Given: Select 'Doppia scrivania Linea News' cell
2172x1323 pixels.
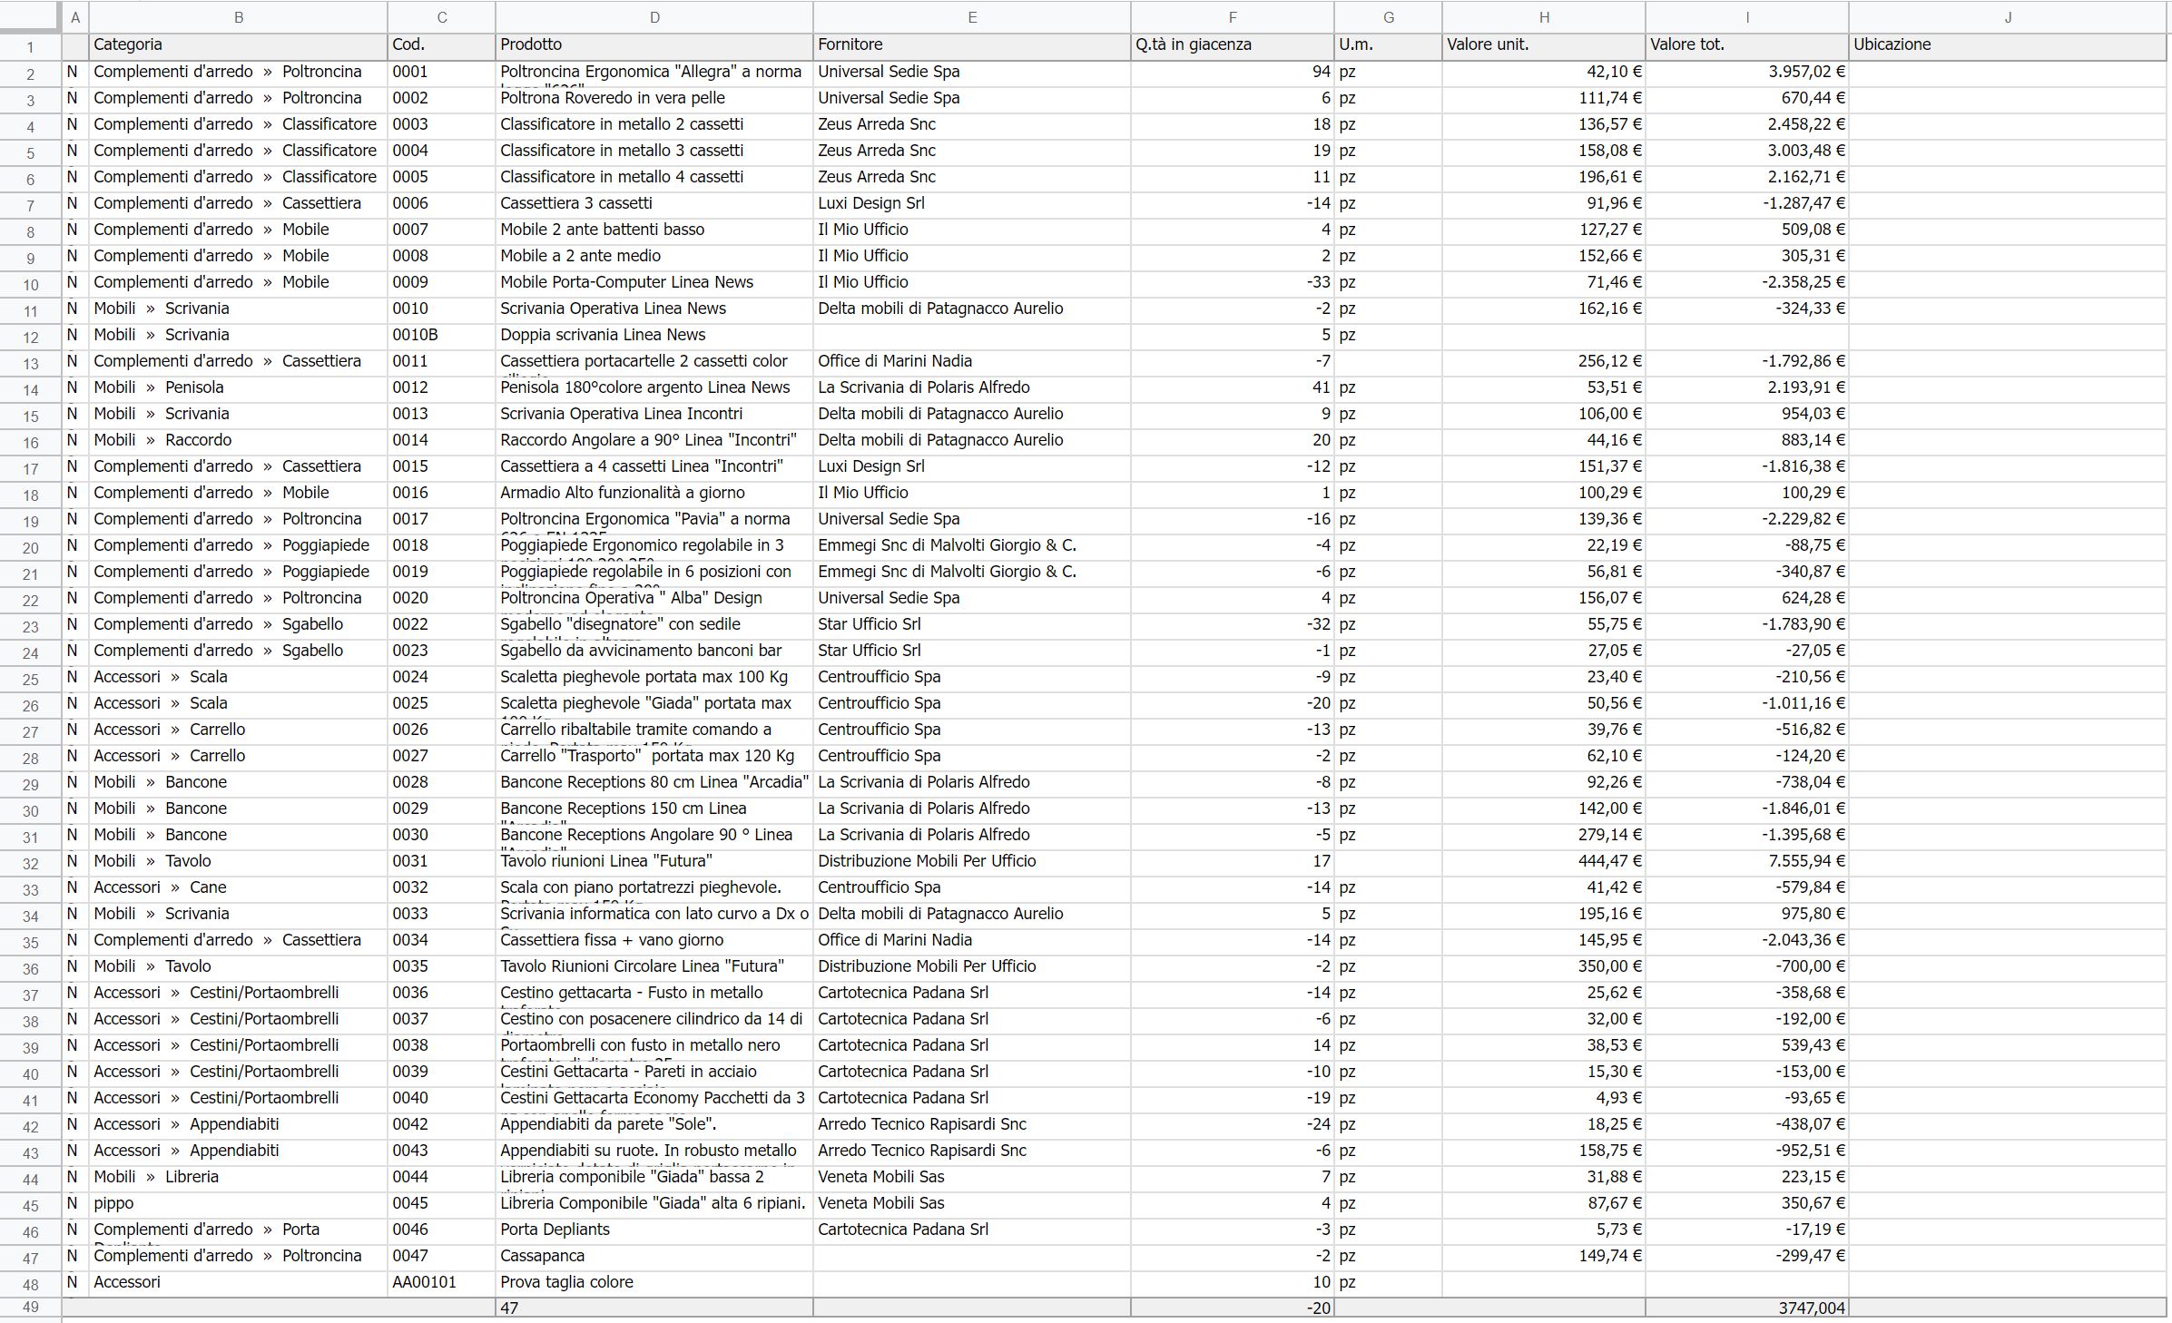Looking at the screenshot, I should click(x=654, y=336).
